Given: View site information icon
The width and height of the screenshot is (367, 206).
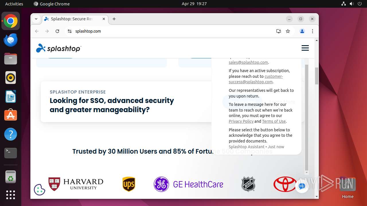Looking at the screenshot, I should [x=69, y=31].
